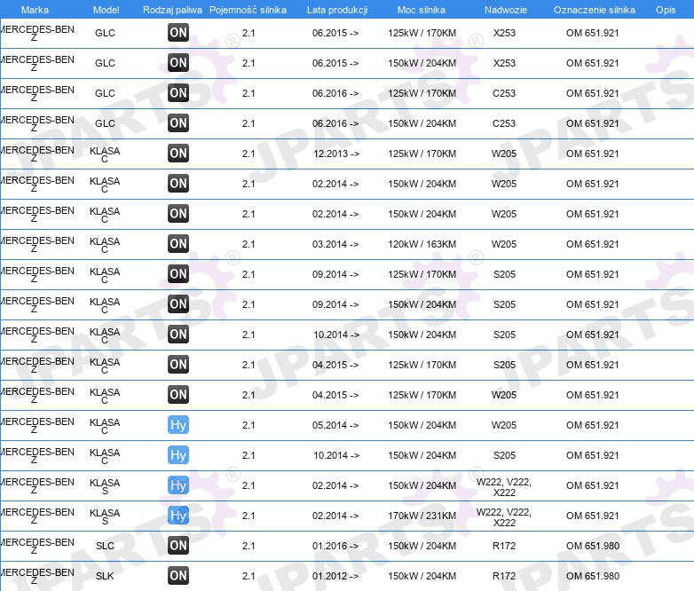Image resolution: width=694 pixels, height=591 pixels.
Task: Click the Opis column header
Action: (x=666, y=10)
